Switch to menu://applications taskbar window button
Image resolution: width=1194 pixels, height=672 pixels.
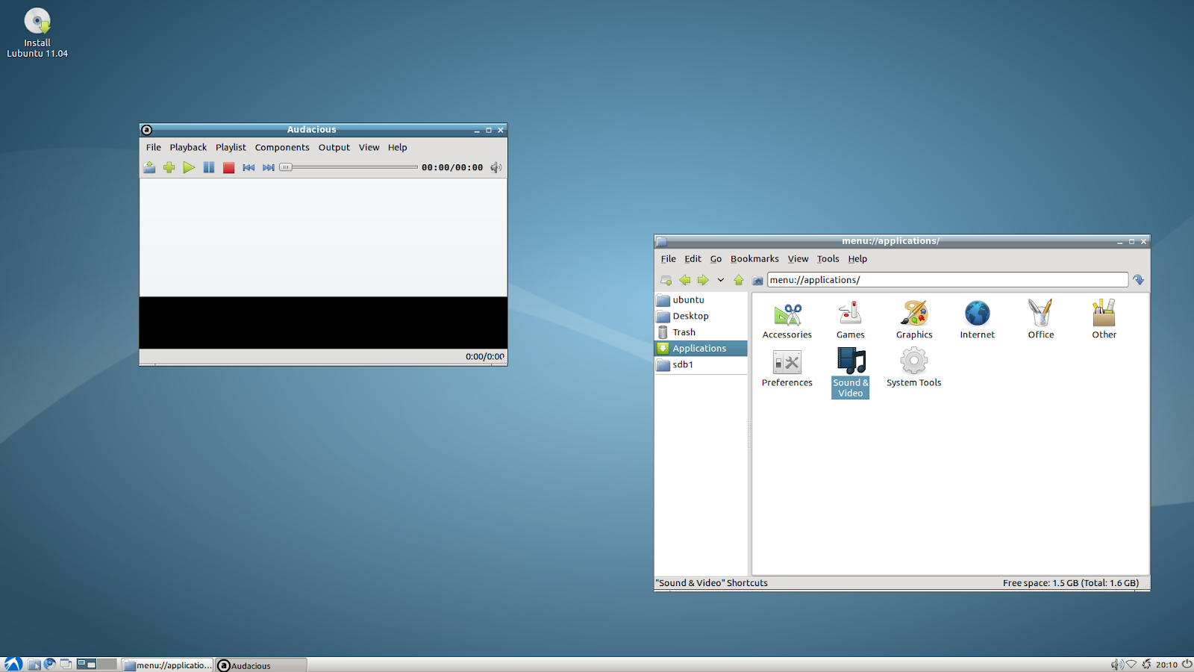167,665
